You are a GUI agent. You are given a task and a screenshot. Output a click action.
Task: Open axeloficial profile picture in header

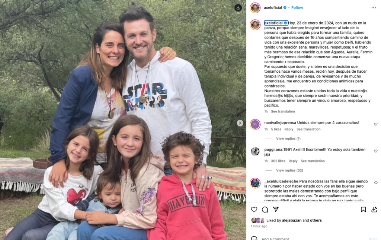255,8
